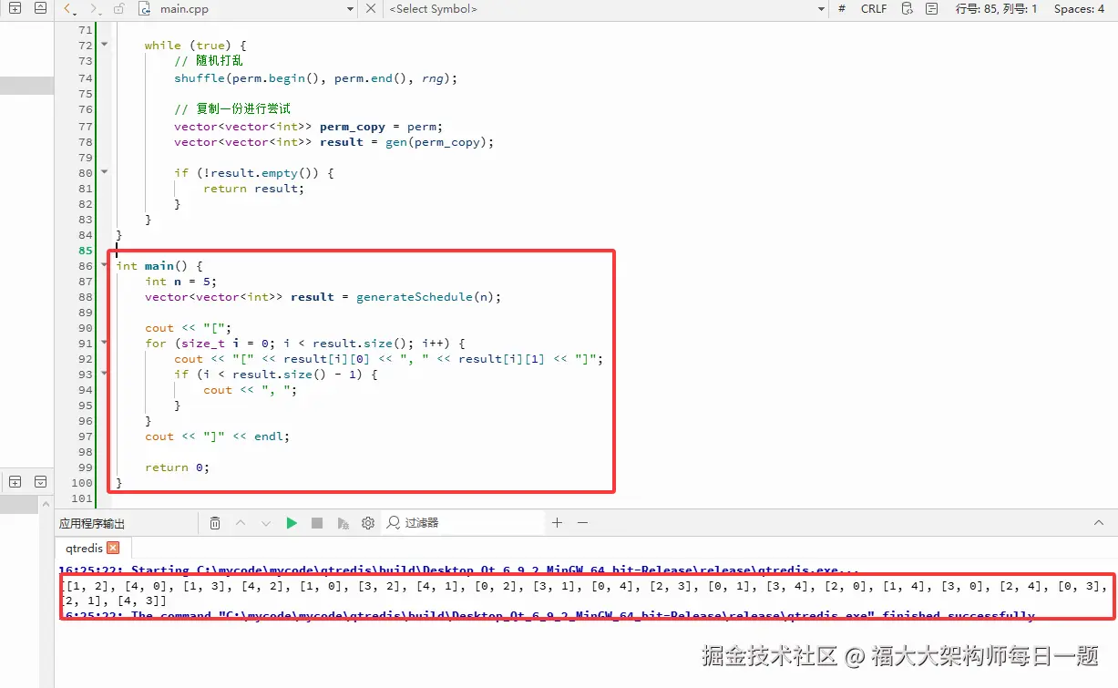Jump to previous output item
This screenshot has width=1118, height=688.
pos(241,523)
